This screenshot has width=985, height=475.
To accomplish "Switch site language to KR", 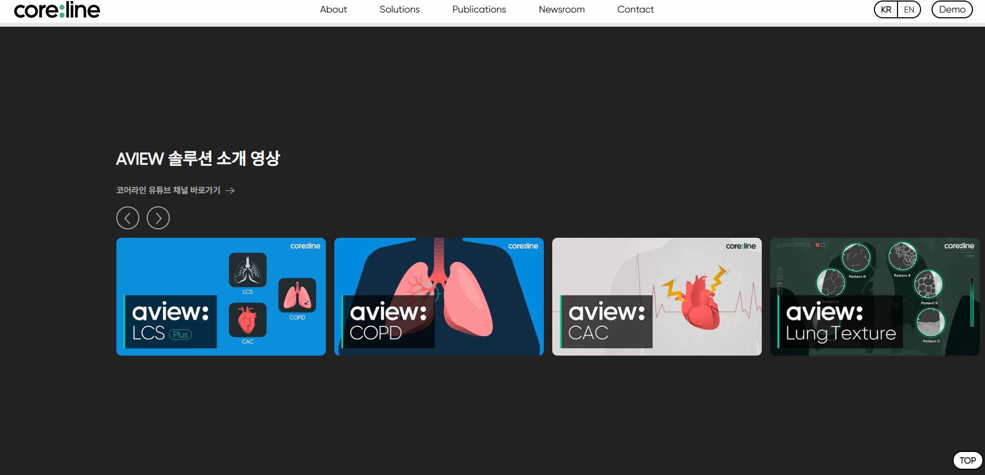I will 886,9.
